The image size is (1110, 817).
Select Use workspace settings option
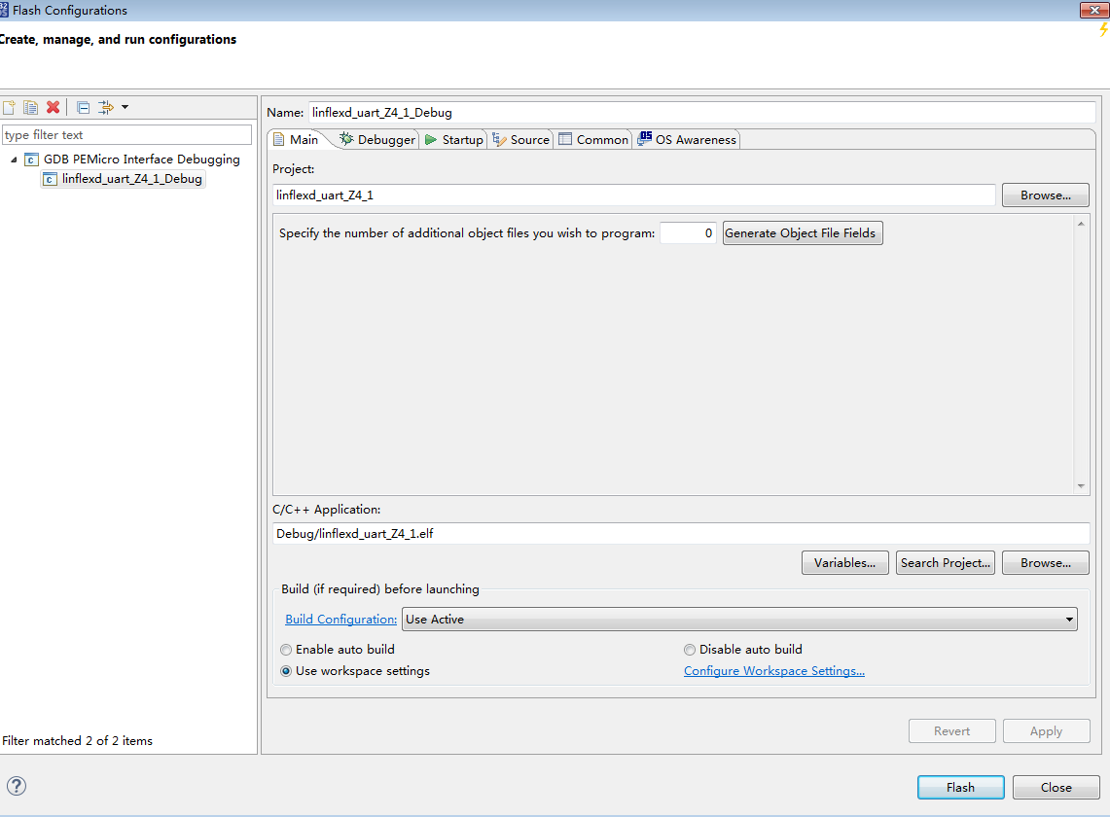click(286, 670)
